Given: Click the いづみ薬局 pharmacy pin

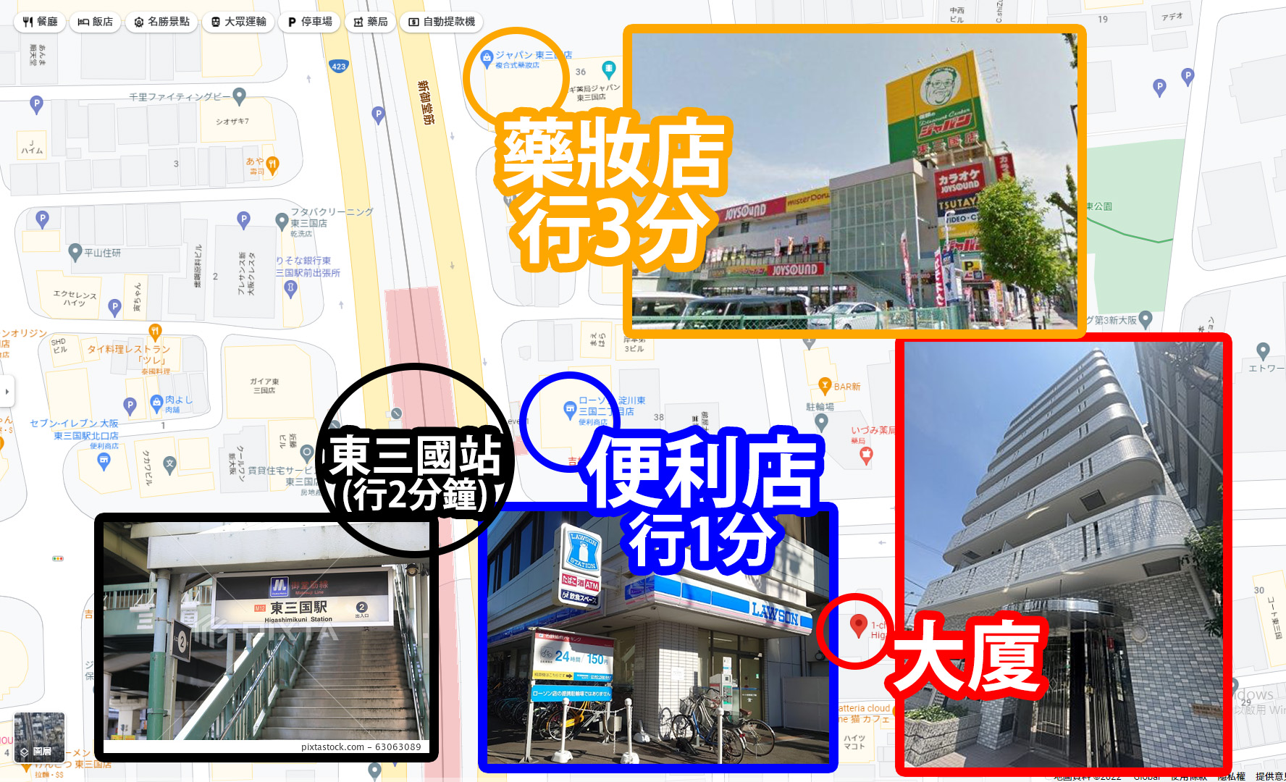Looking at the screenshot, I should [x=866, y=455].
